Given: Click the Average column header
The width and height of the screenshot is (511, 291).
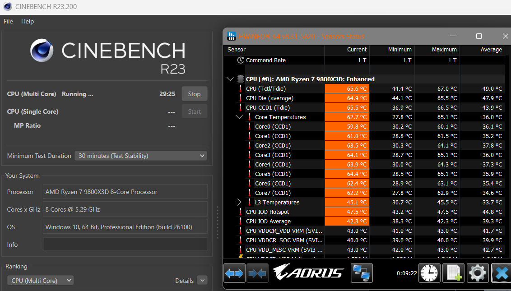Looking at the screenshot, I should [x=482, y=50].
